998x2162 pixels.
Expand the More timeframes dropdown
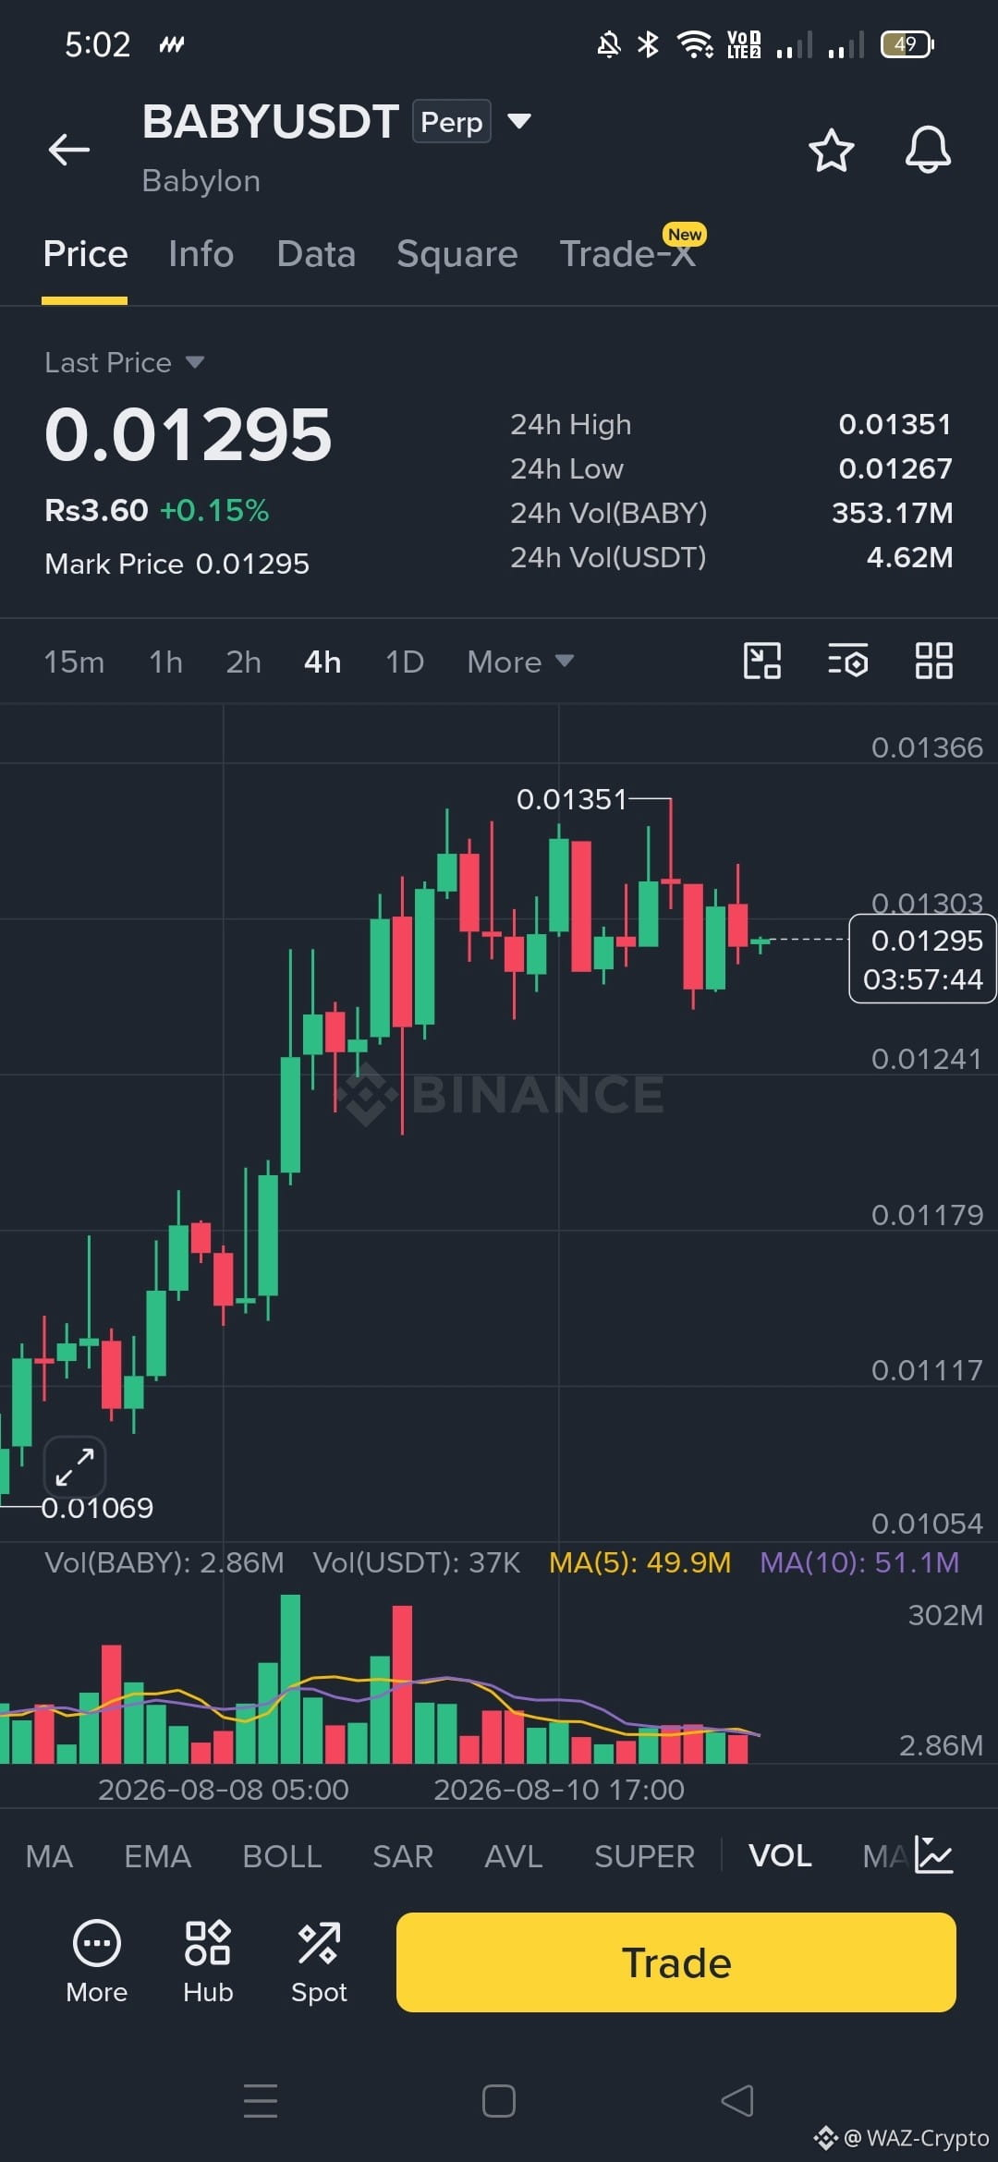520,662
